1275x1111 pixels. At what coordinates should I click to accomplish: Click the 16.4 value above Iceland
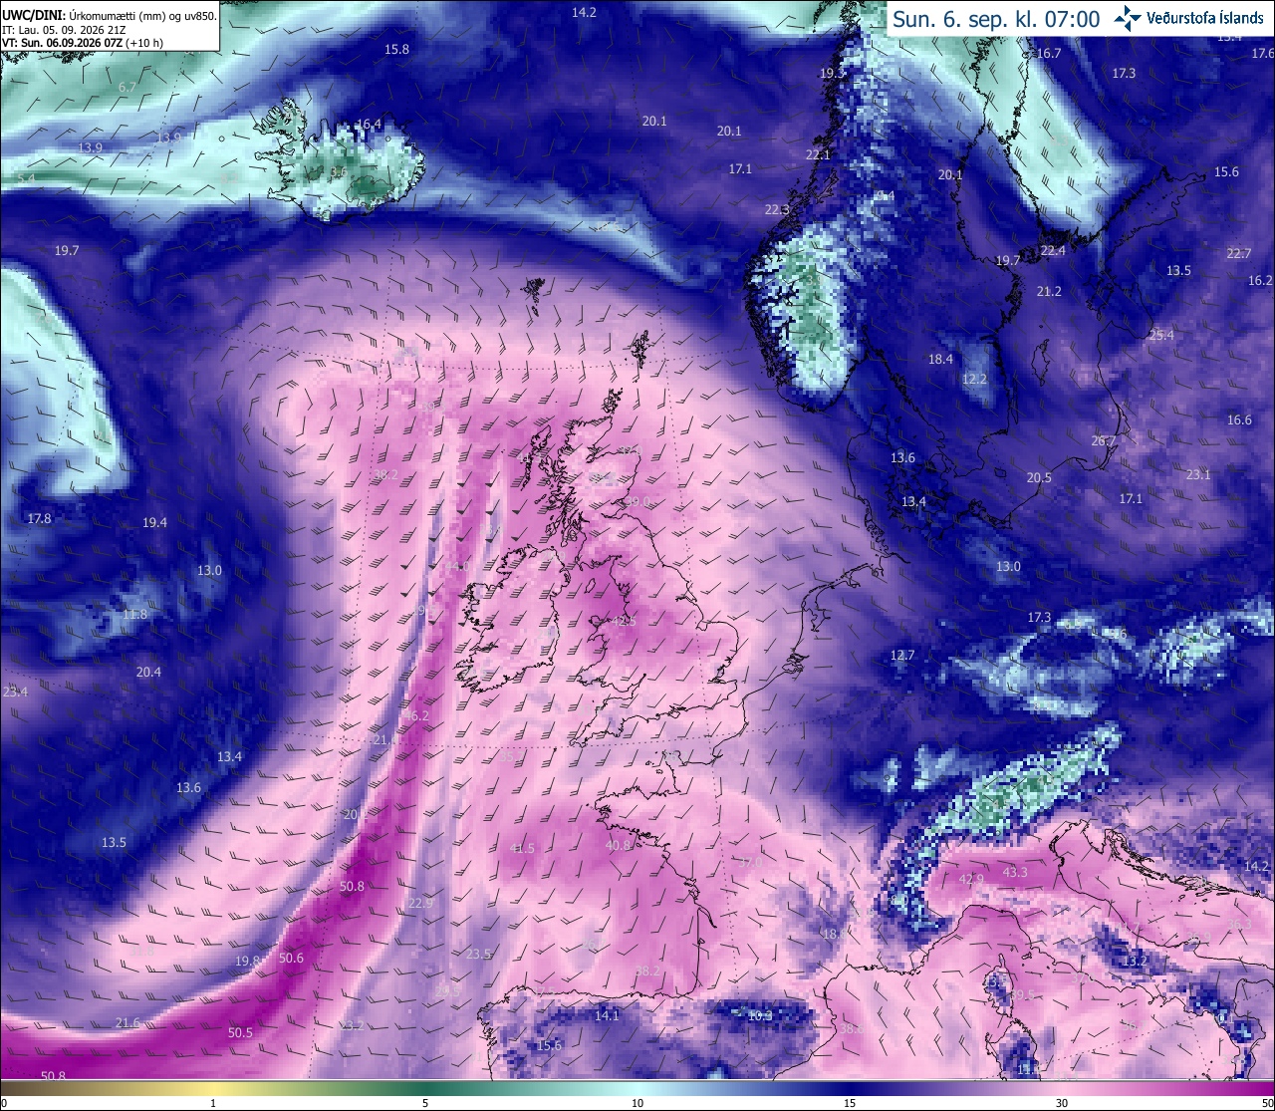click(369, 125)
